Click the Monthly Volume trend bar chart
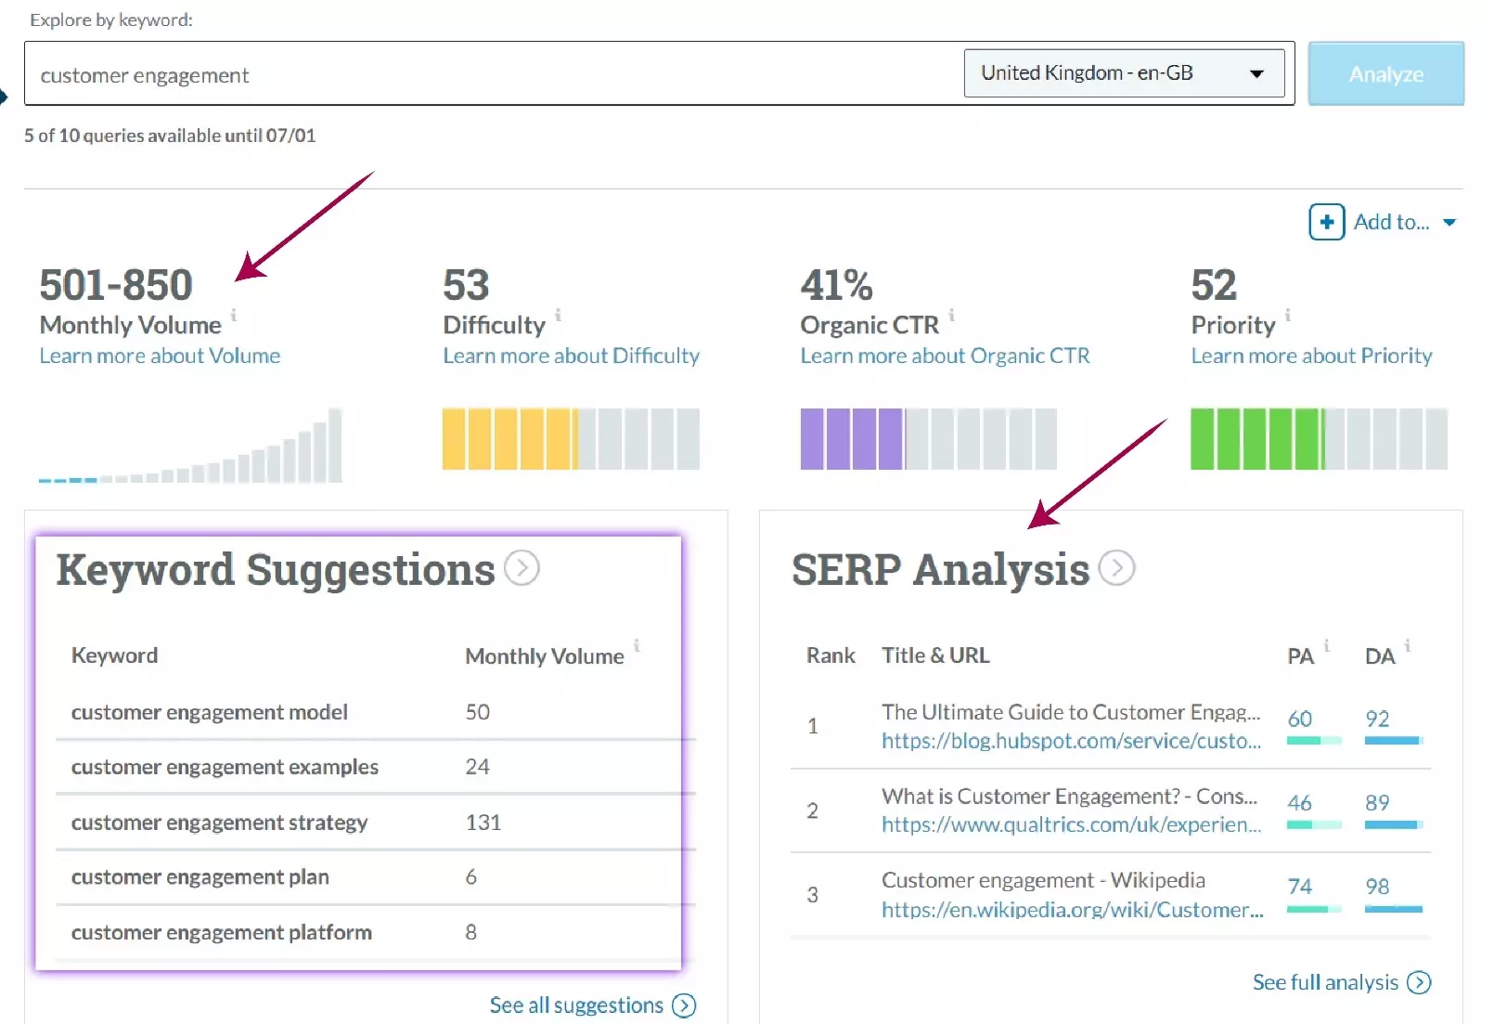 click(x=190, y=445)
